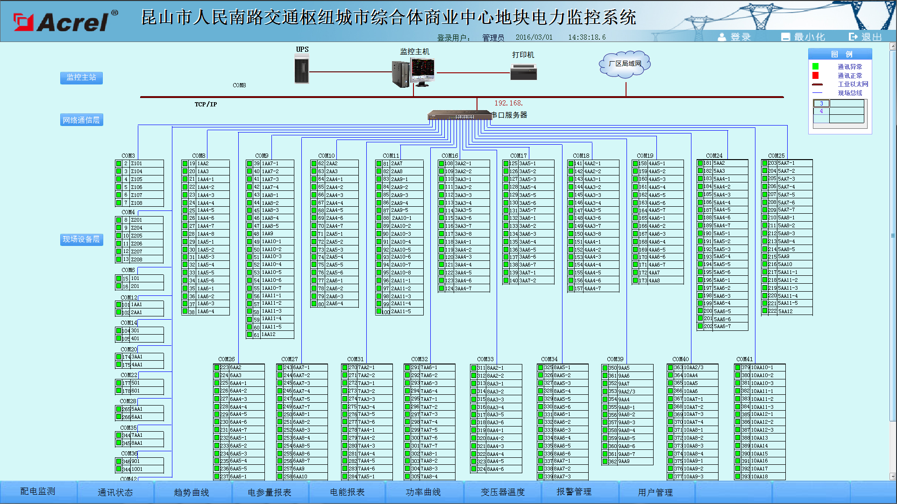Click the printer icon

(523, 72)
